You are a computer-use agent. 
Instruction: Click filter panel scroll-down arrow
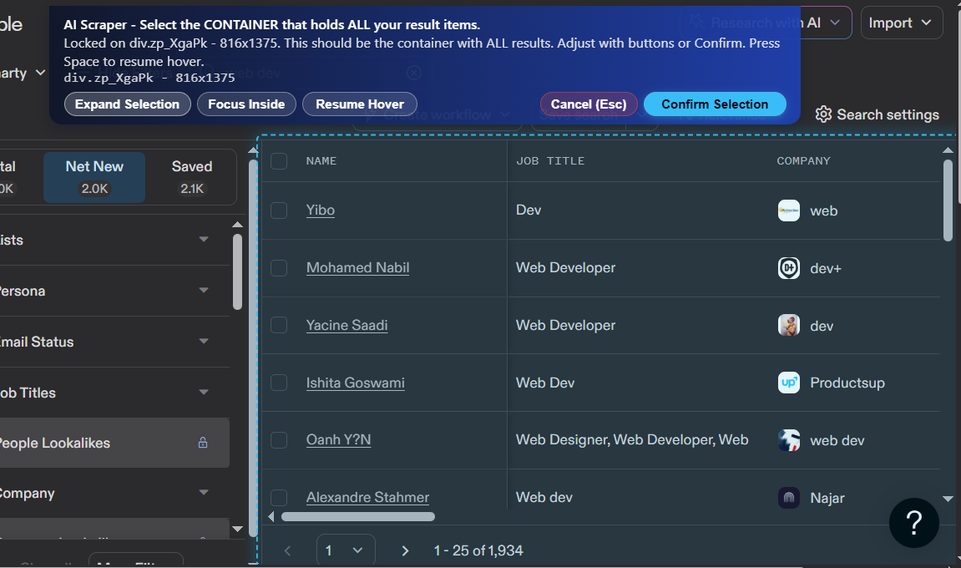click(x=238, y=529)
